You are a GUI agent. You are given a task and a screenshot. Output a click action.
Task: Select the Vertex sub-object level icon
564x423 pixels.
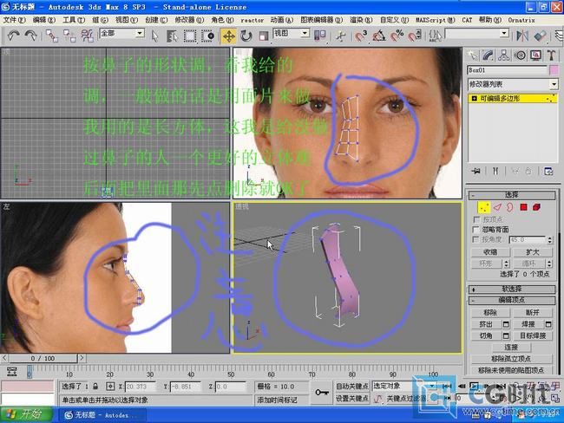click(x=484, y=207)
